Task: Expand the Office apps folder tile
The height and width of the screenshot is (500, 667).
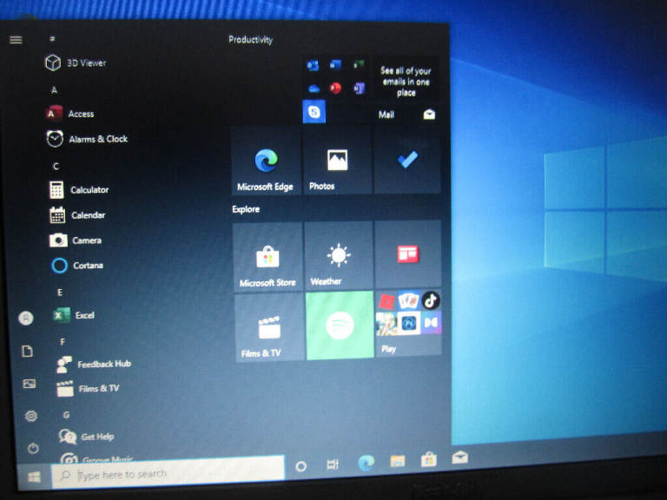Action: coord(335,76)
